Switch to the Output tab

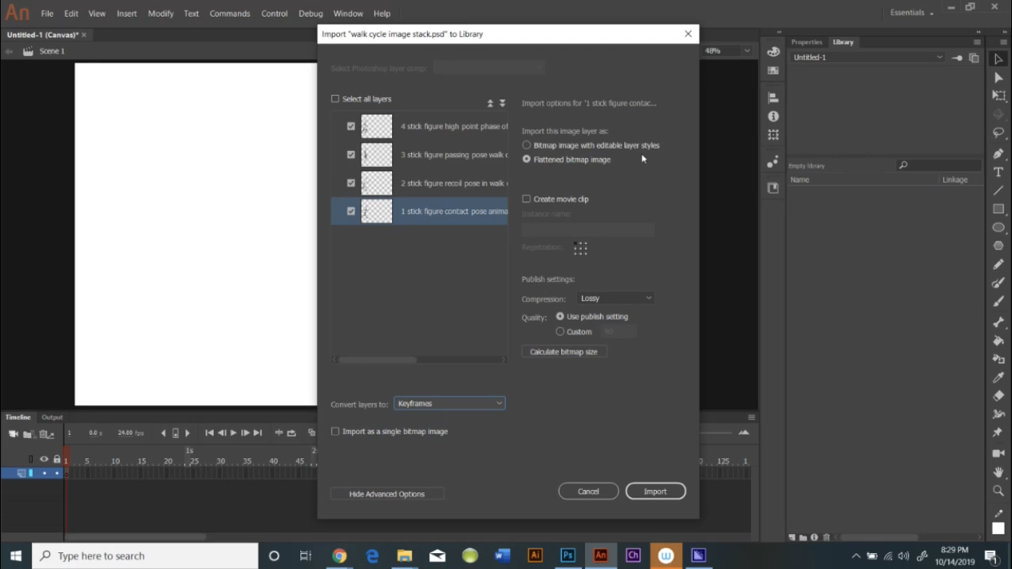click(52, 417)
